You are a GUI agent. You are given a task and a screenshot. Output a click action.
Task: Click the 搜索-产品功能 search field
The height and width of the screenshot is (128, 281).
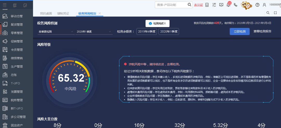[171, 5]
